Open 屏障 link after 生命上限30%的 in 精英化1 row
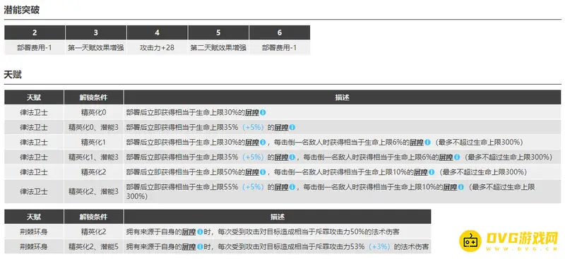This screenshot has height=259, width=565. point(252,143)
